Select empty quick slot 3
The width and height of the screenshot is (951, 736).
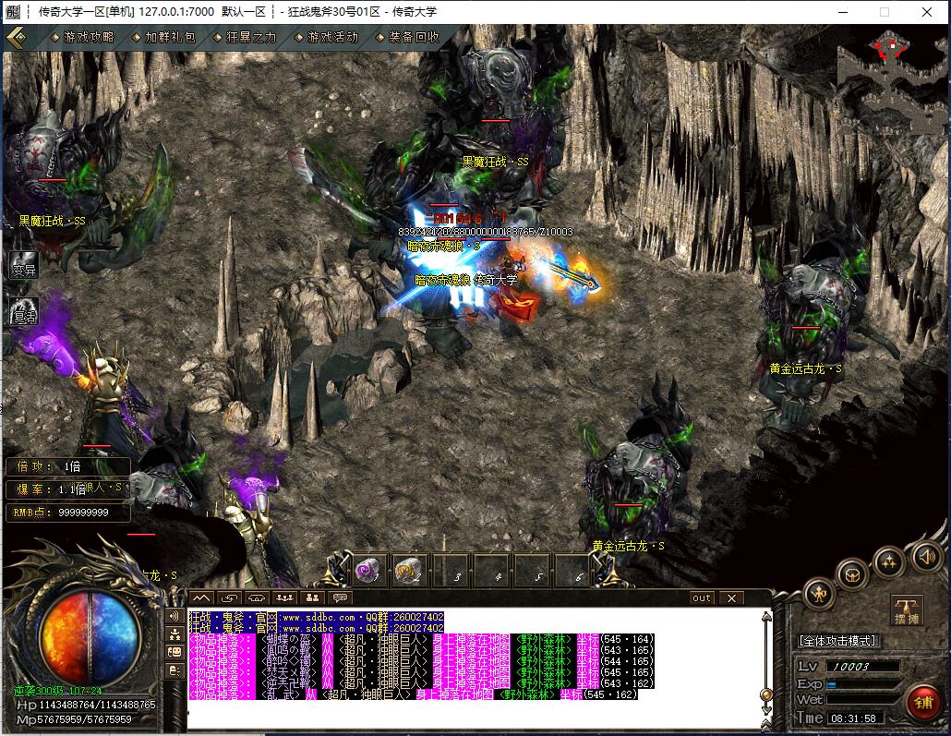point(450,571)
